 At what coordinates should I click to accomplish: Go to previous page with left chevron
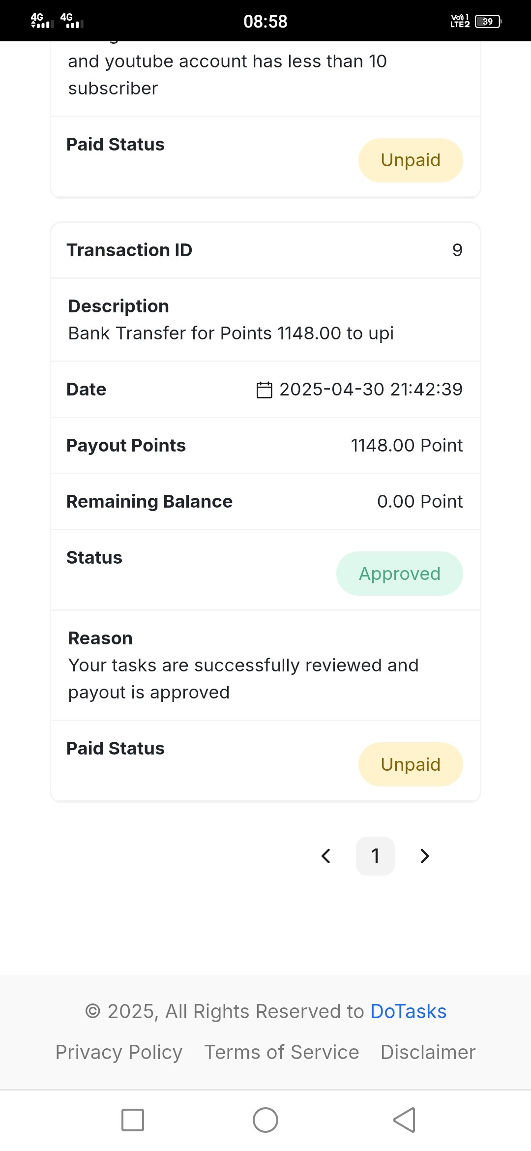(x=326, y=856)
